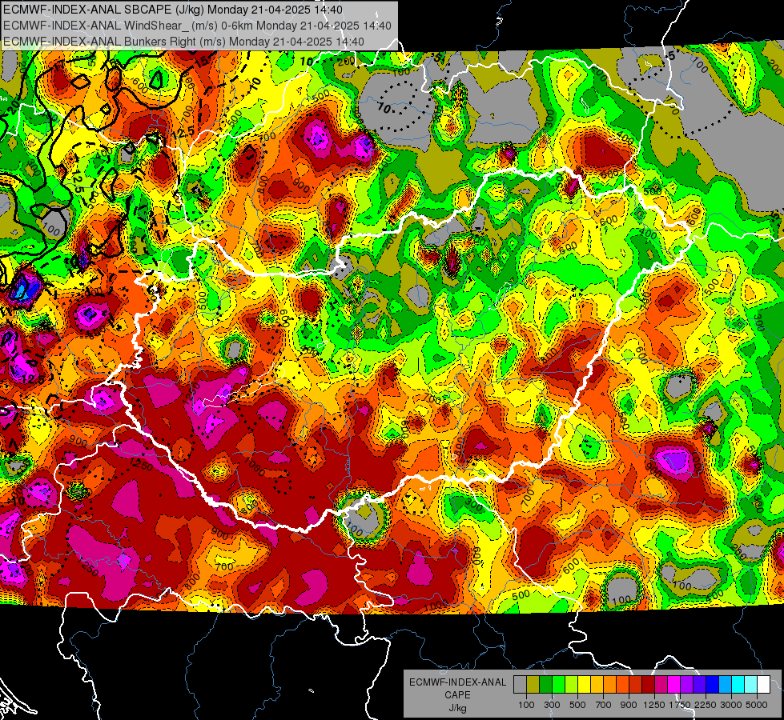
Task: Pick the pure blue legend swatch
Action: (x=713, y=684)
